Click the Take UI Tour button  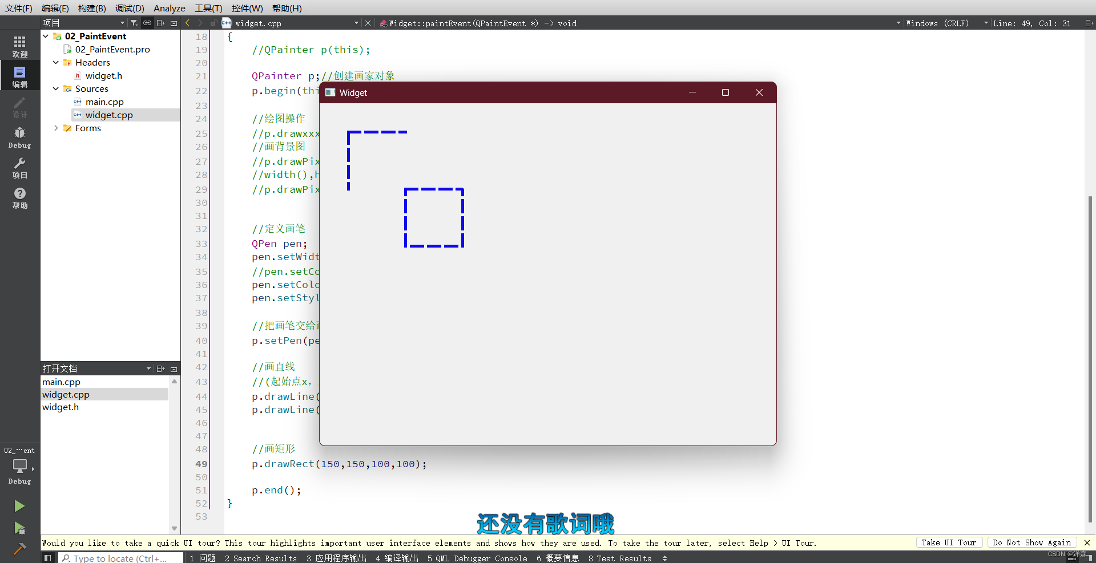(949, 542)
